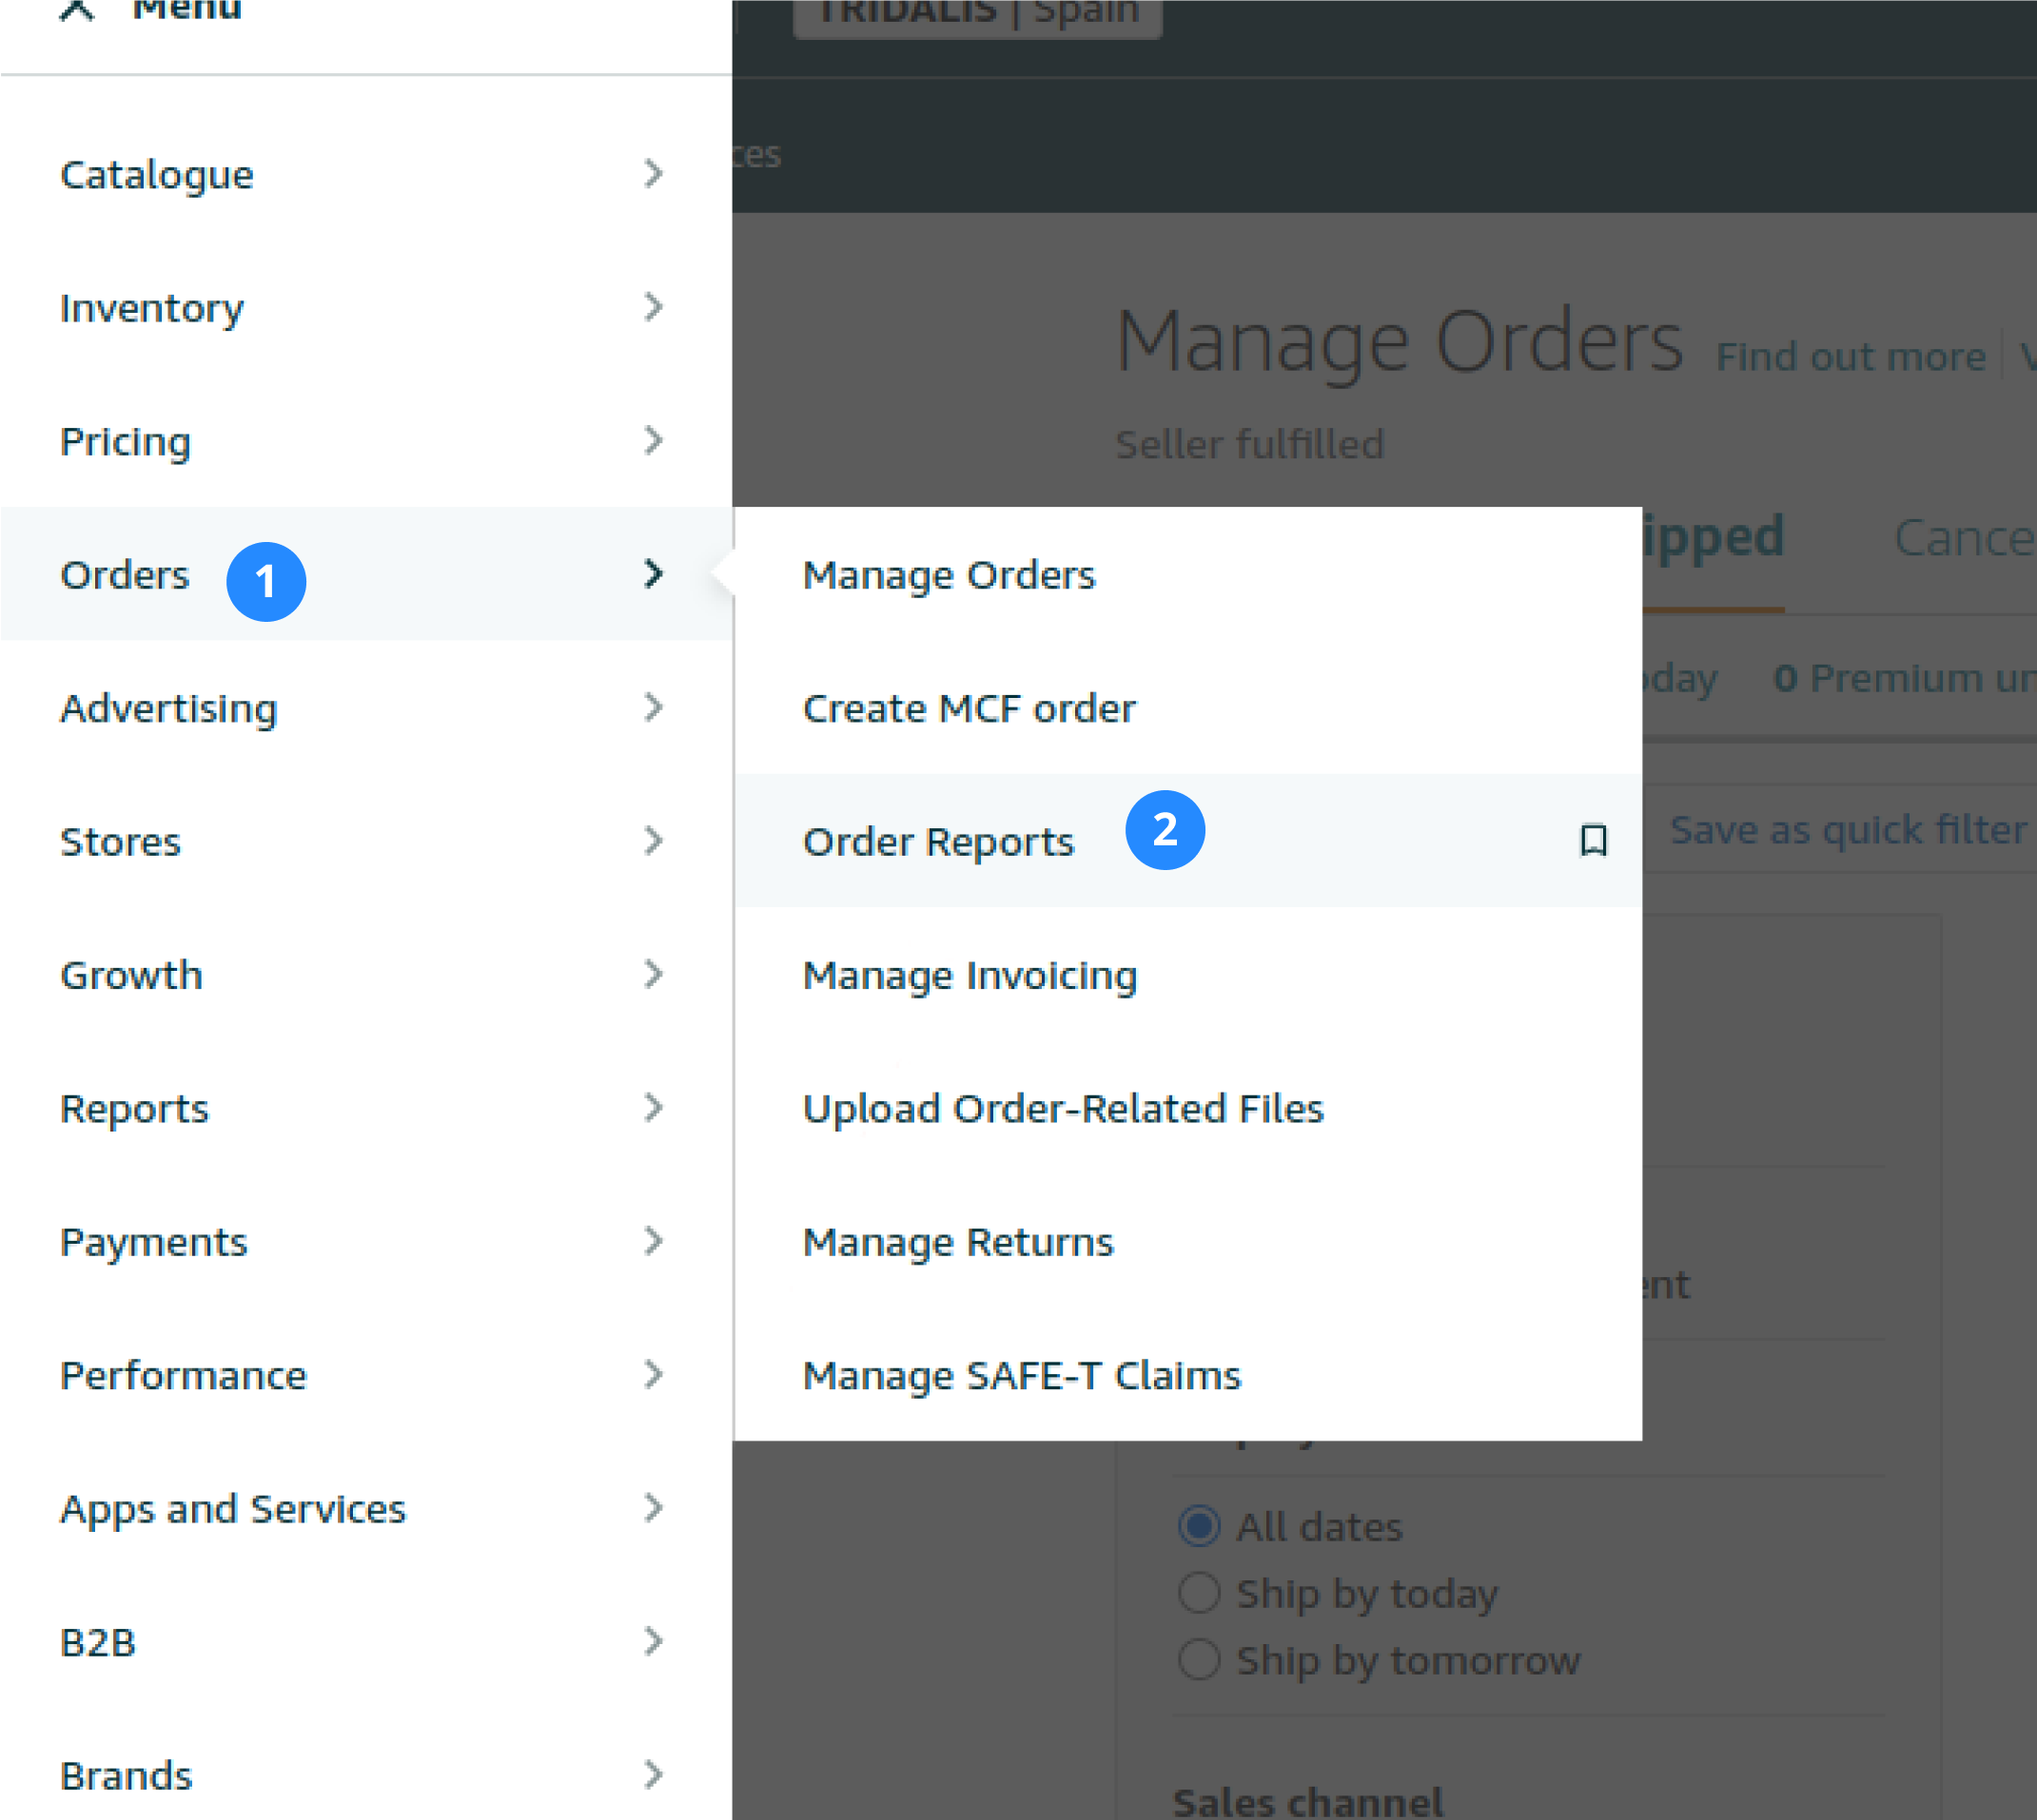Open Manage Returns submenu item
This screenshot has width=2037, height=1820.
(957, 1242)
